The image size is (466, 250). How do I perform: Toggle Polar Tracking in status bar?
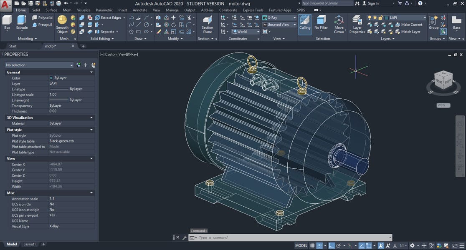point(339,245)
